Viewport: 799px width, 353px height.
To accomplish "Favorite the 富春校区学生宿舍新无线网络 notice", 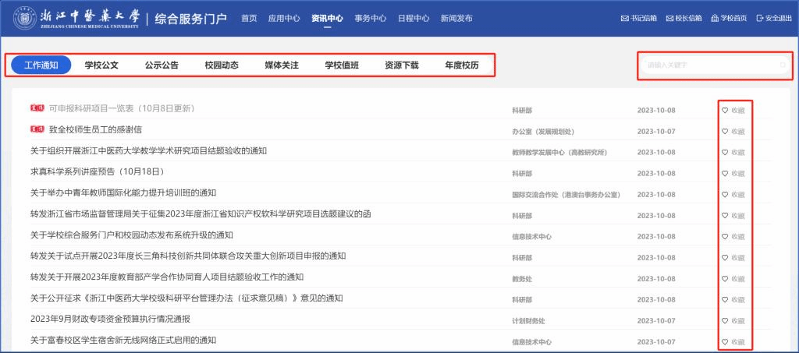I will coord(725,341).
